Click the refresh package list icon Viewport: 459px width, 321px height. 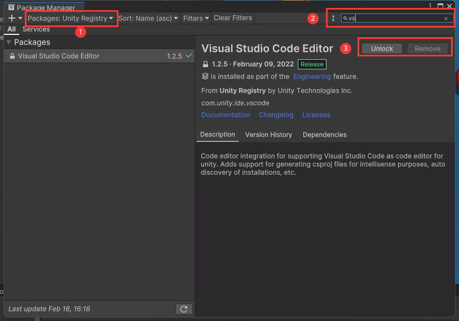[x=184, y=309]
